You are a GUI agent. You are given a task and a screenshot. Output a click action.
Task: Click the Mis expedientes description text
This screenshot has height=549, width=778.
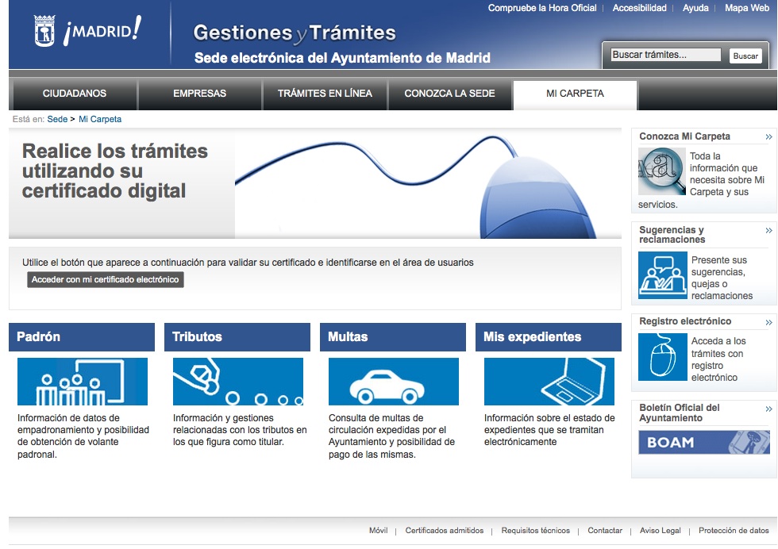pos(549,430)
